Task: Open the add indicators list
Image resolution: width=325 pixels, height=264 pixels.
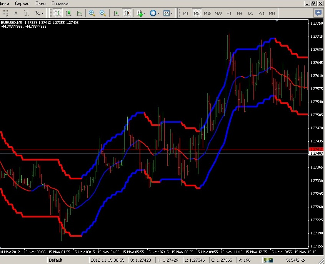Action: (140, 13)
